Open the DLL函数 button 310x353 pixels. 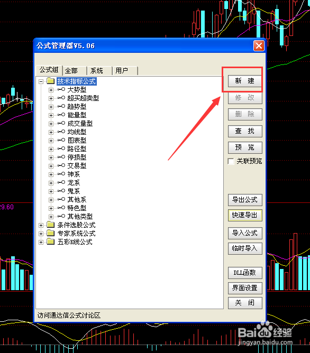245,273
